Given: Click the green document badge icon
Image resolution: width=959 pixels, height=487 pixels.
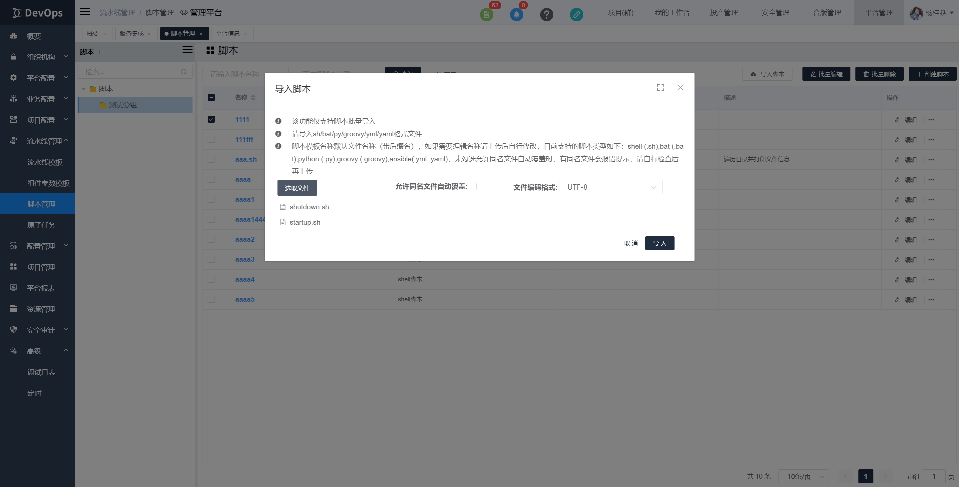Looking at the screenshot, I should [x=486, y=15].
